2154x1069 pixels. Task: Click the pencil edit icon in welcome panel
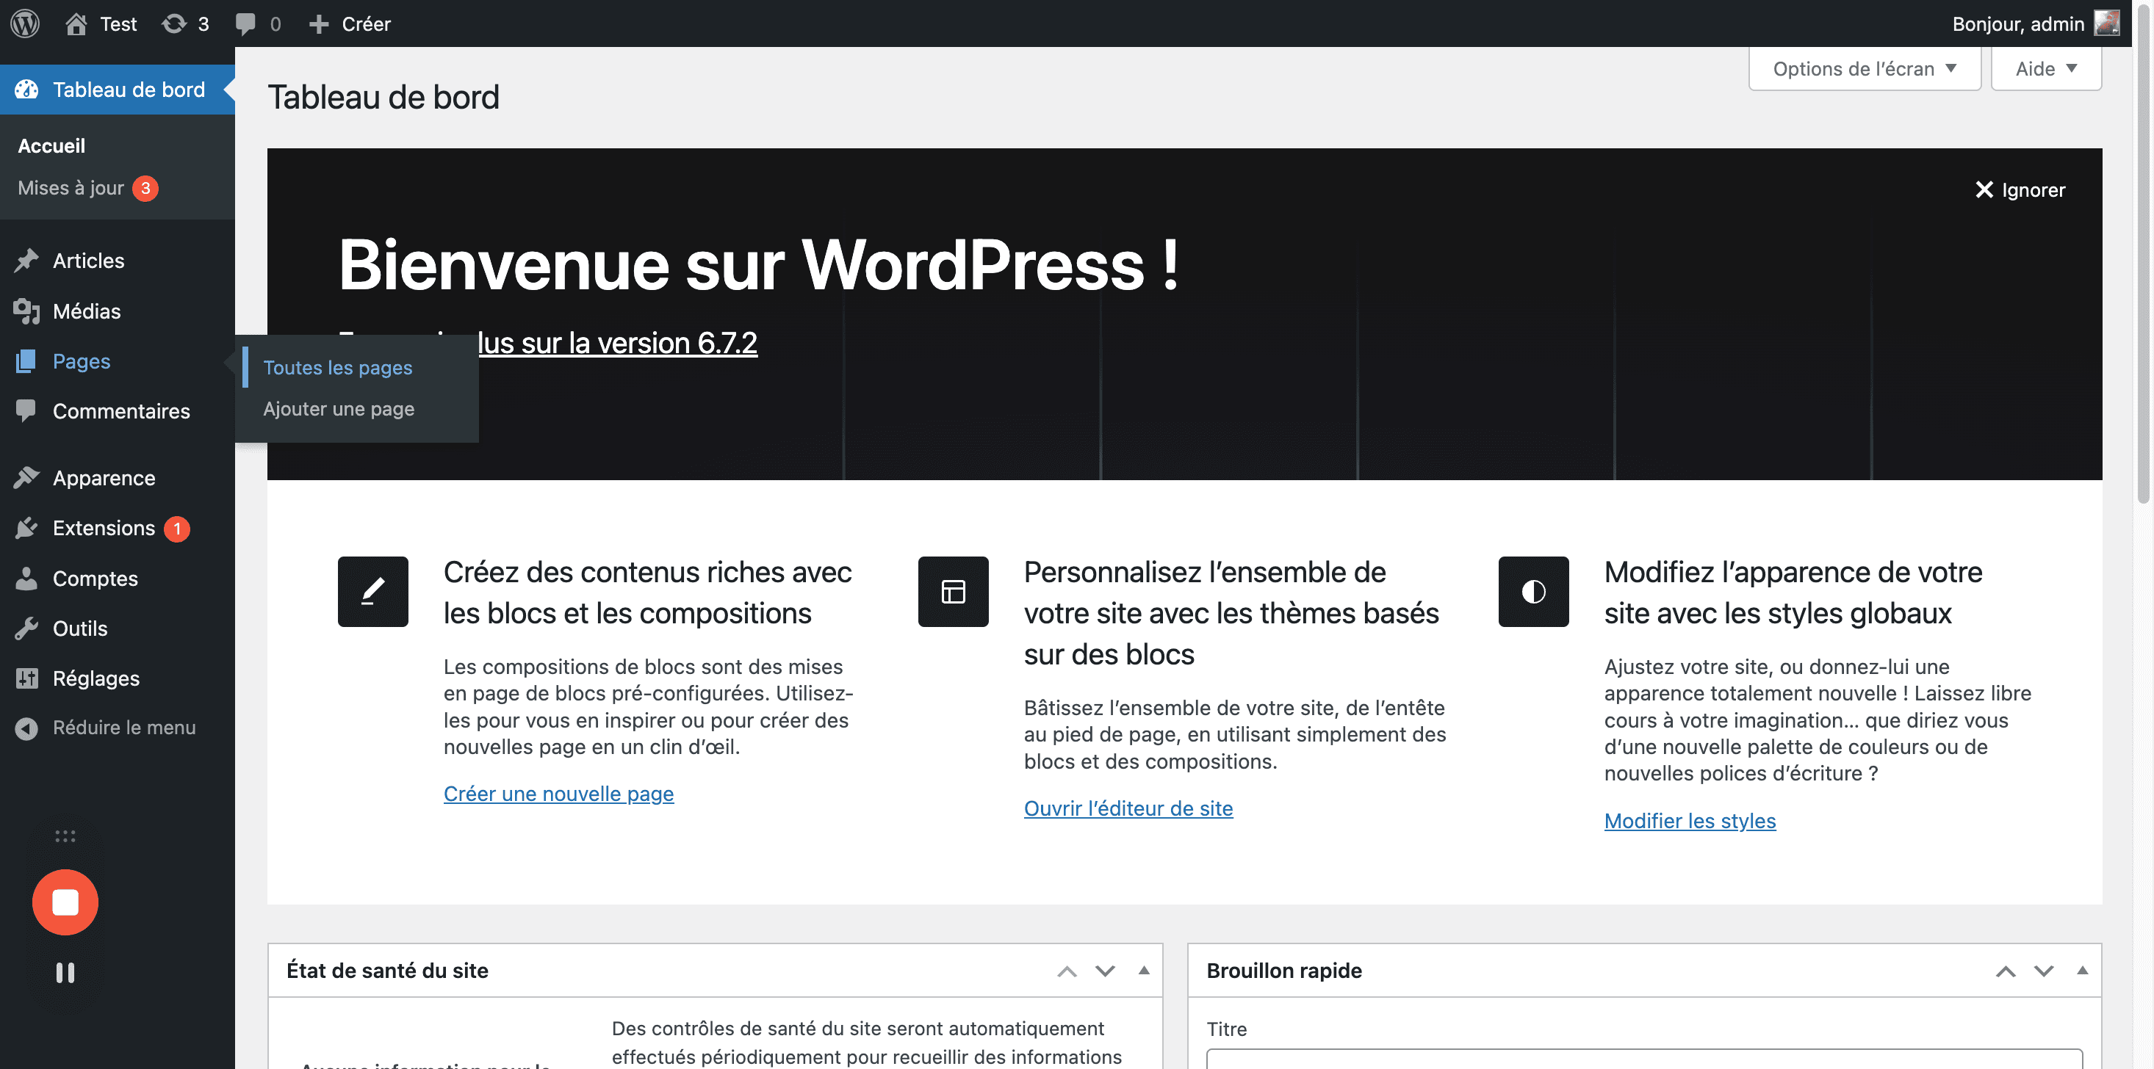coord(373,592)
